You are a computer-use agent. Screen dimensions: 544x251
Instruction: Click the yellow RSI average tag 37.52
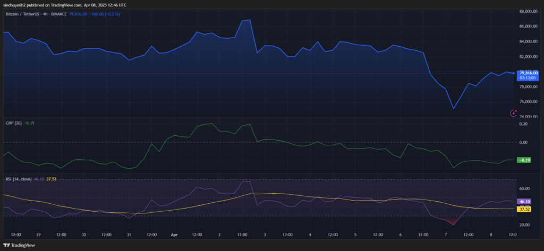pos(525,209)
